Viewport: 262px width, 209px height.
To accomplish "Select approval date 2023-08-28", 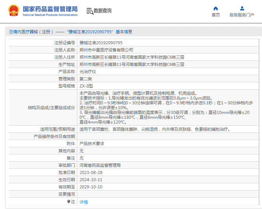I will point(91,172).
